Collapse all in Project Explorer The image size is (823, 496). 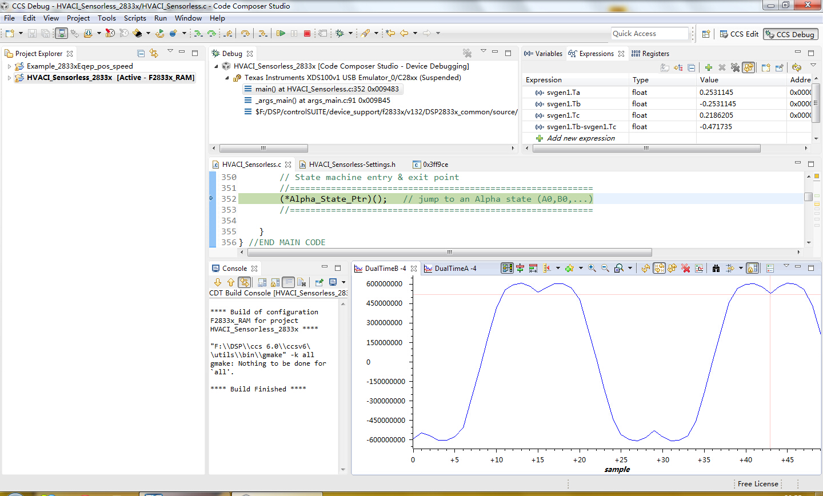[141, 53]
